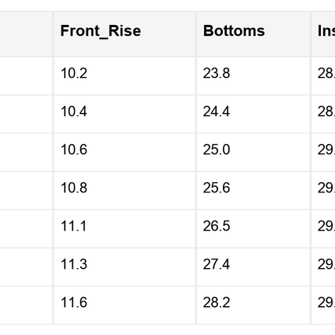335x335 pixels.
Task: Select the Bottoms cell showing 25.6
Action: click(253, 190)
